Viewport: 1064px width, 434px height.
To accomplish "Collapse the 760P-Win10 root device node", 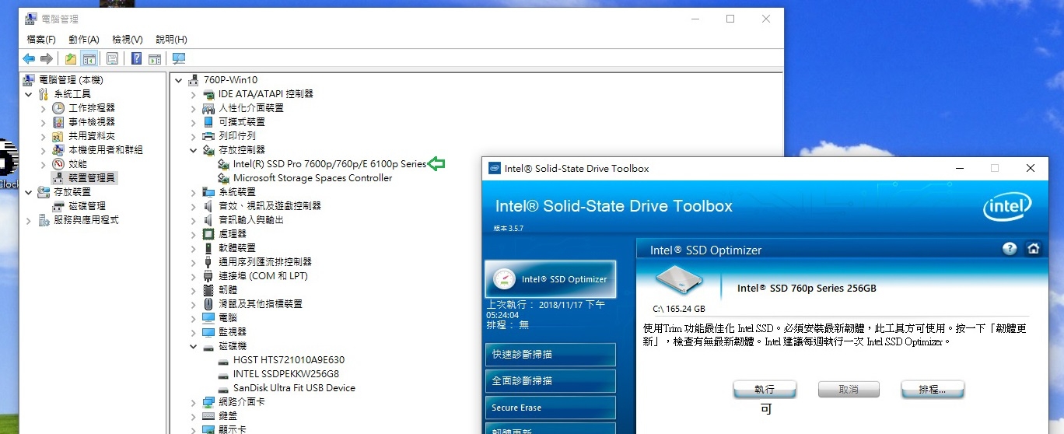I will [x=179, y=80].
